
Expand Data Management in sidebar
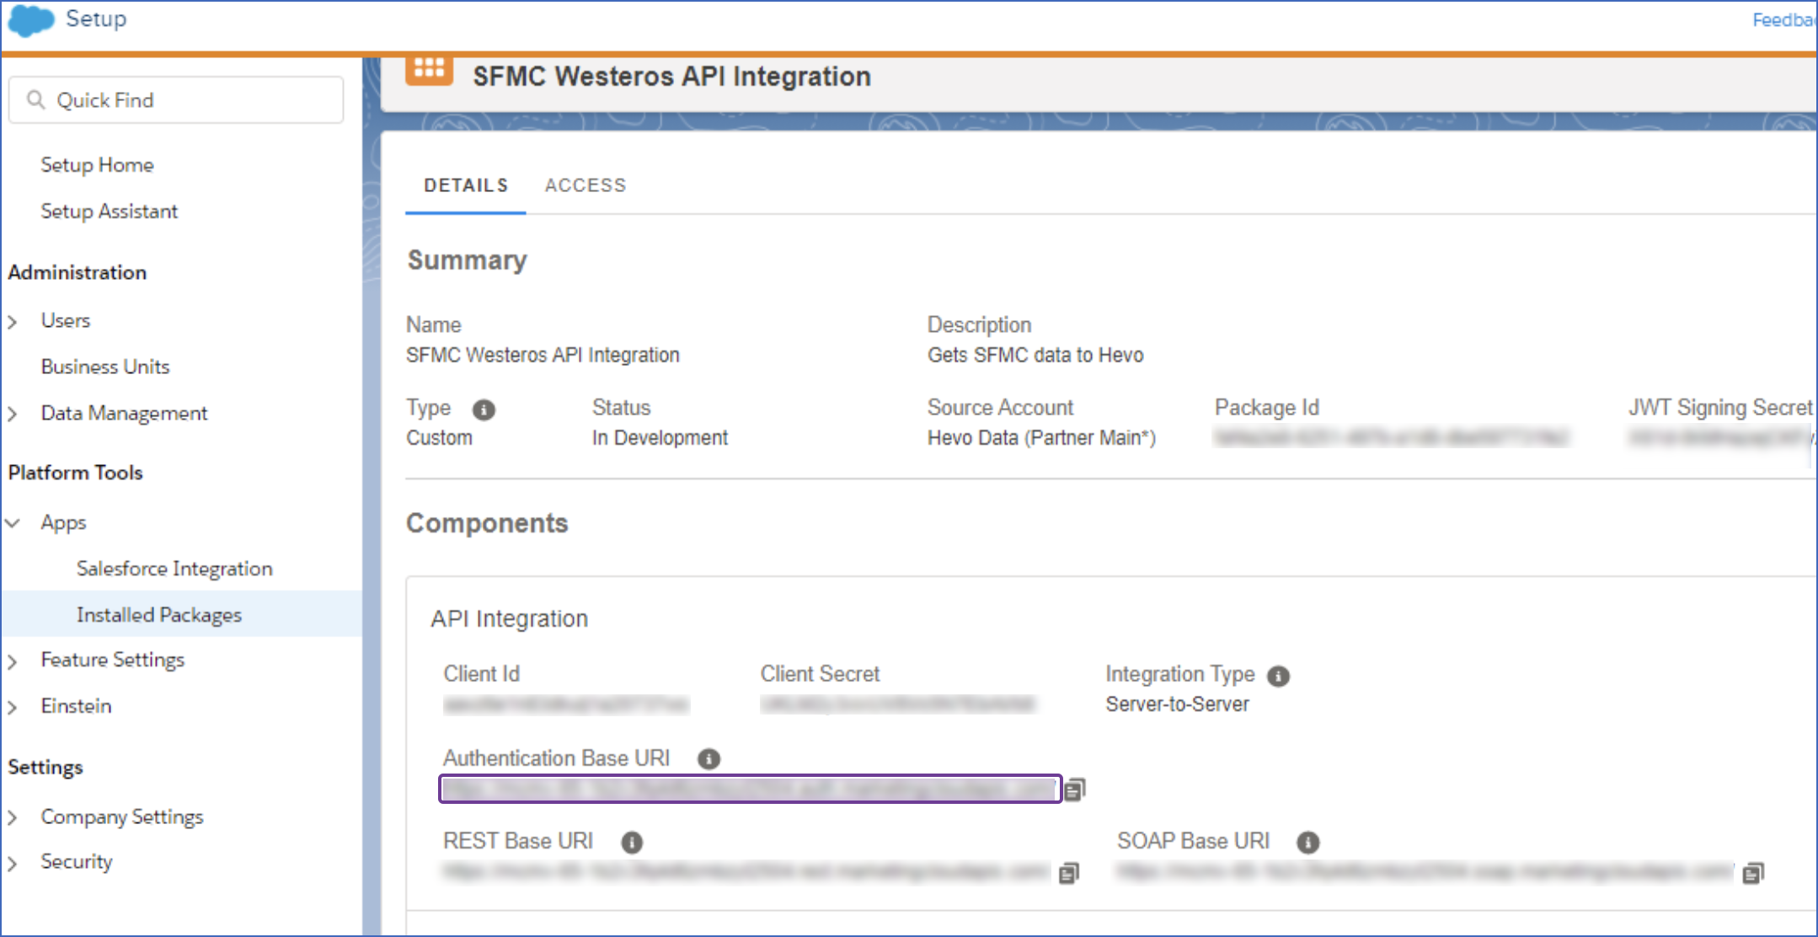point(13,414)
